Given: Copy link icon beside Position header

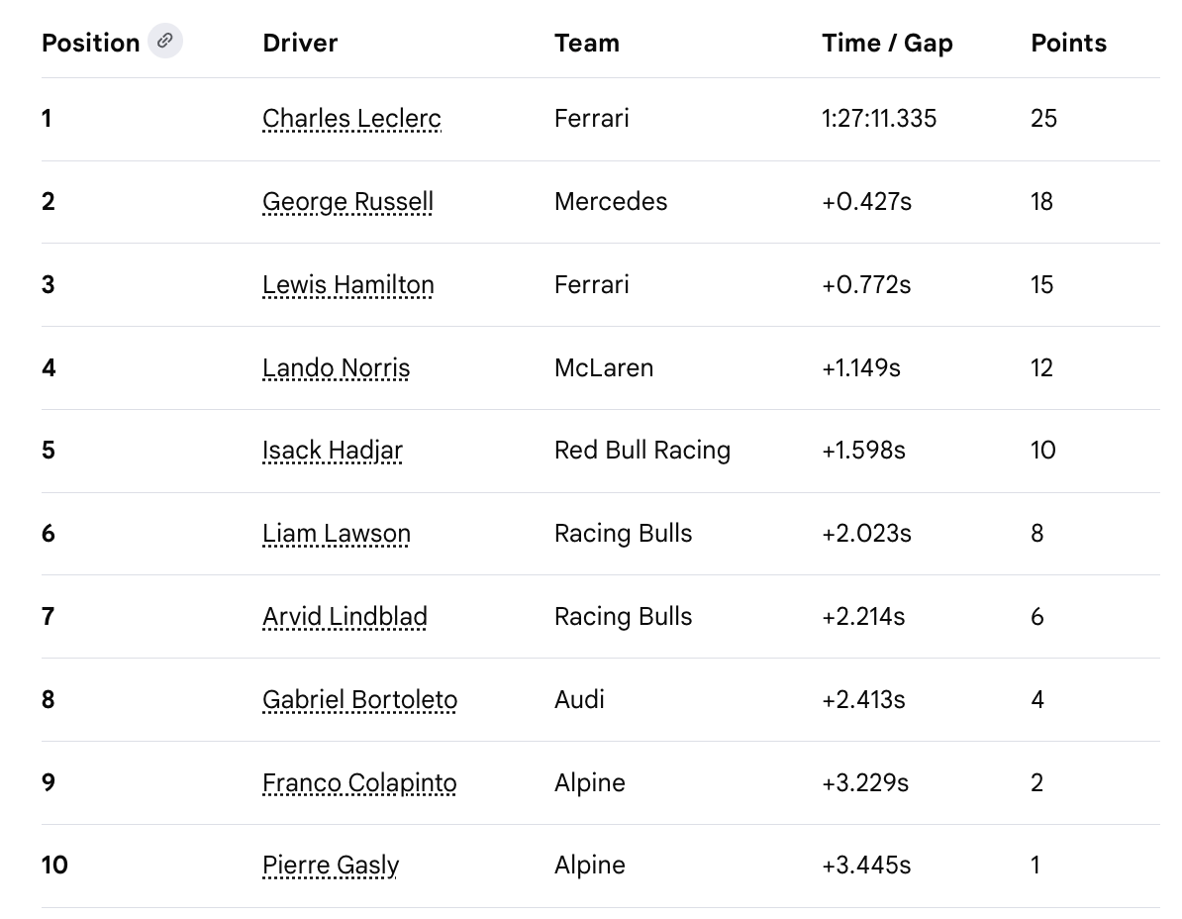Looking at the screenshot, I should click(165, 41).
